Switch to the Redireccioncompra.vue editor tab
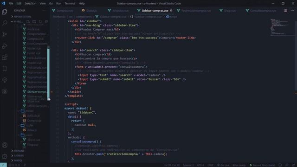This screenshot has width=297, height=167. pos(196,11)
